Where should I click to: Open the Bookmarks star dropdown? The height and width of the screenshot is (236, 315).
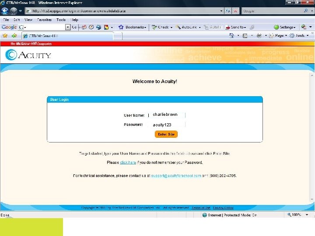pos(133,27)
